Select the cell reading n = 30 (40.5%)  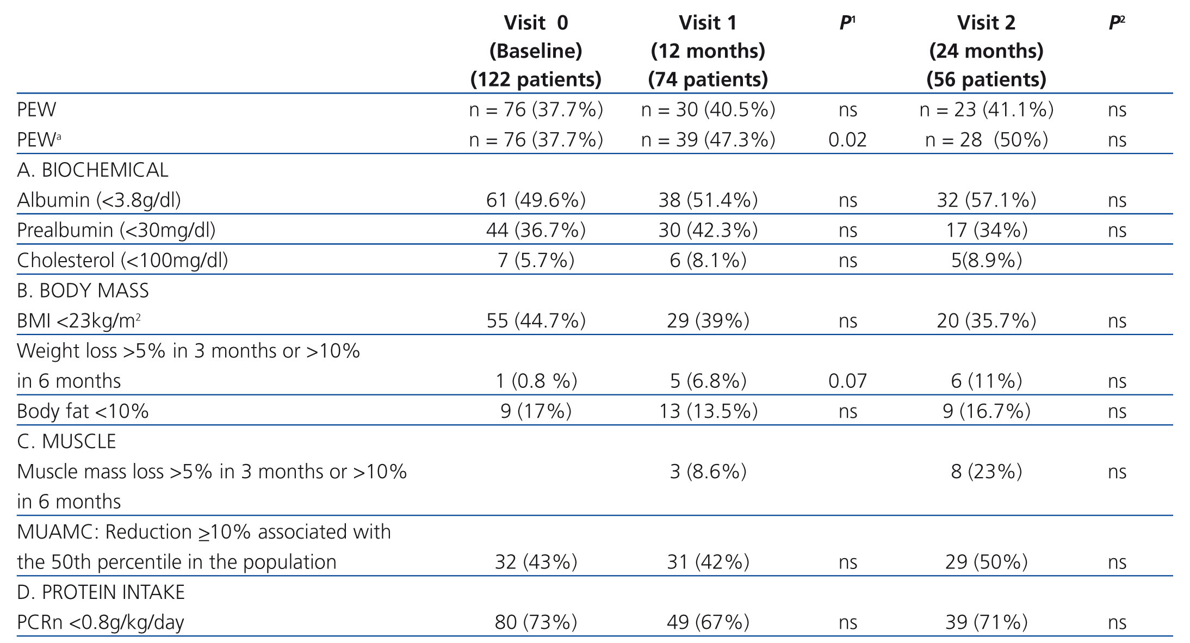708,110
